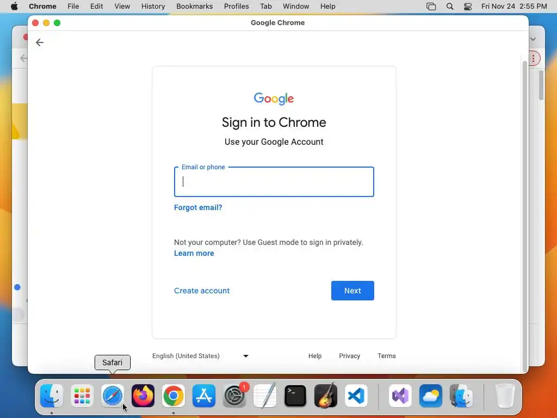Open Migration Assistant icon in Dock

(x=461, y=396)
